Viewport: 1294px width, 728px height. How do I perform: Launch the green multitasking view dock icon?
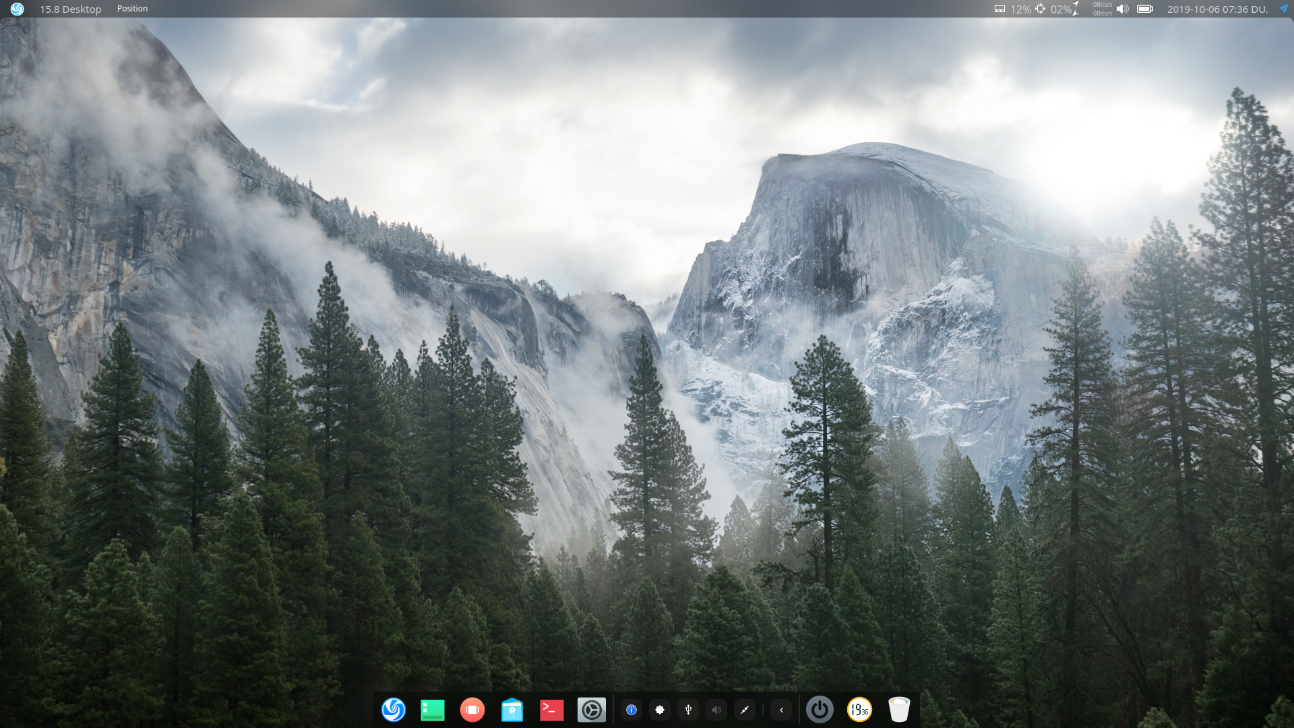[433, 710]
